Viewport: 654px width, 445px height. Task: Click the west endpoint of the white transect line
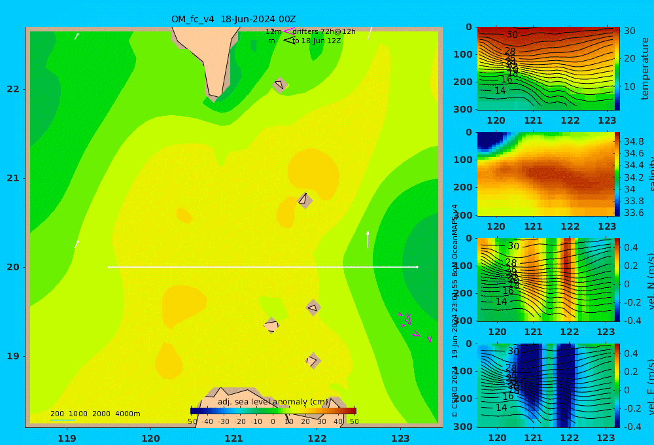pos(109,267)
